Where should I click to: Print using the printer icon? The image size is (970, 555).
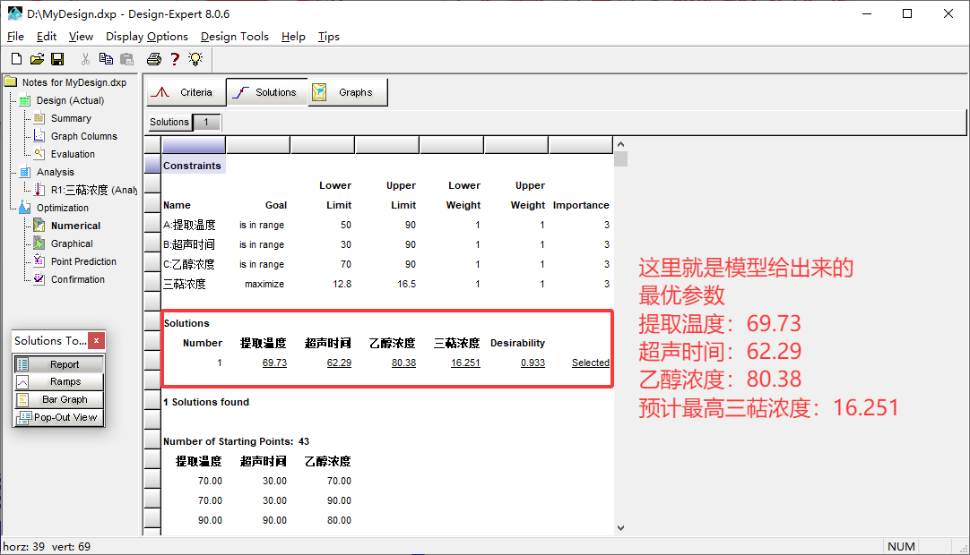(x=153, y=59)
